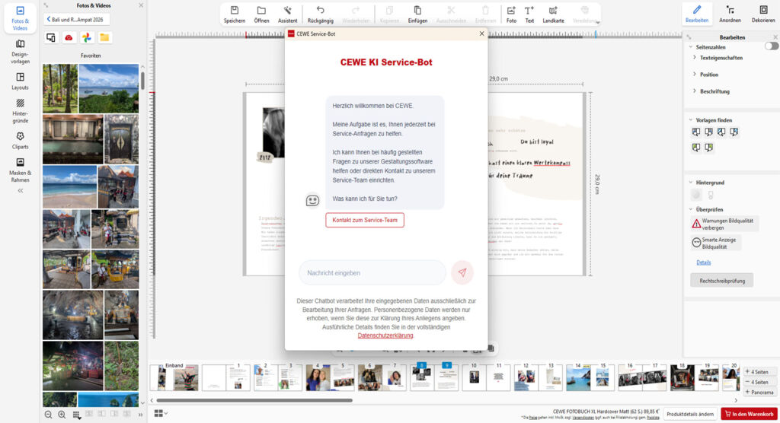Close the CEWE Service-Bot dialog
Viewport: 780px width, 423px height.
(481, 33)
